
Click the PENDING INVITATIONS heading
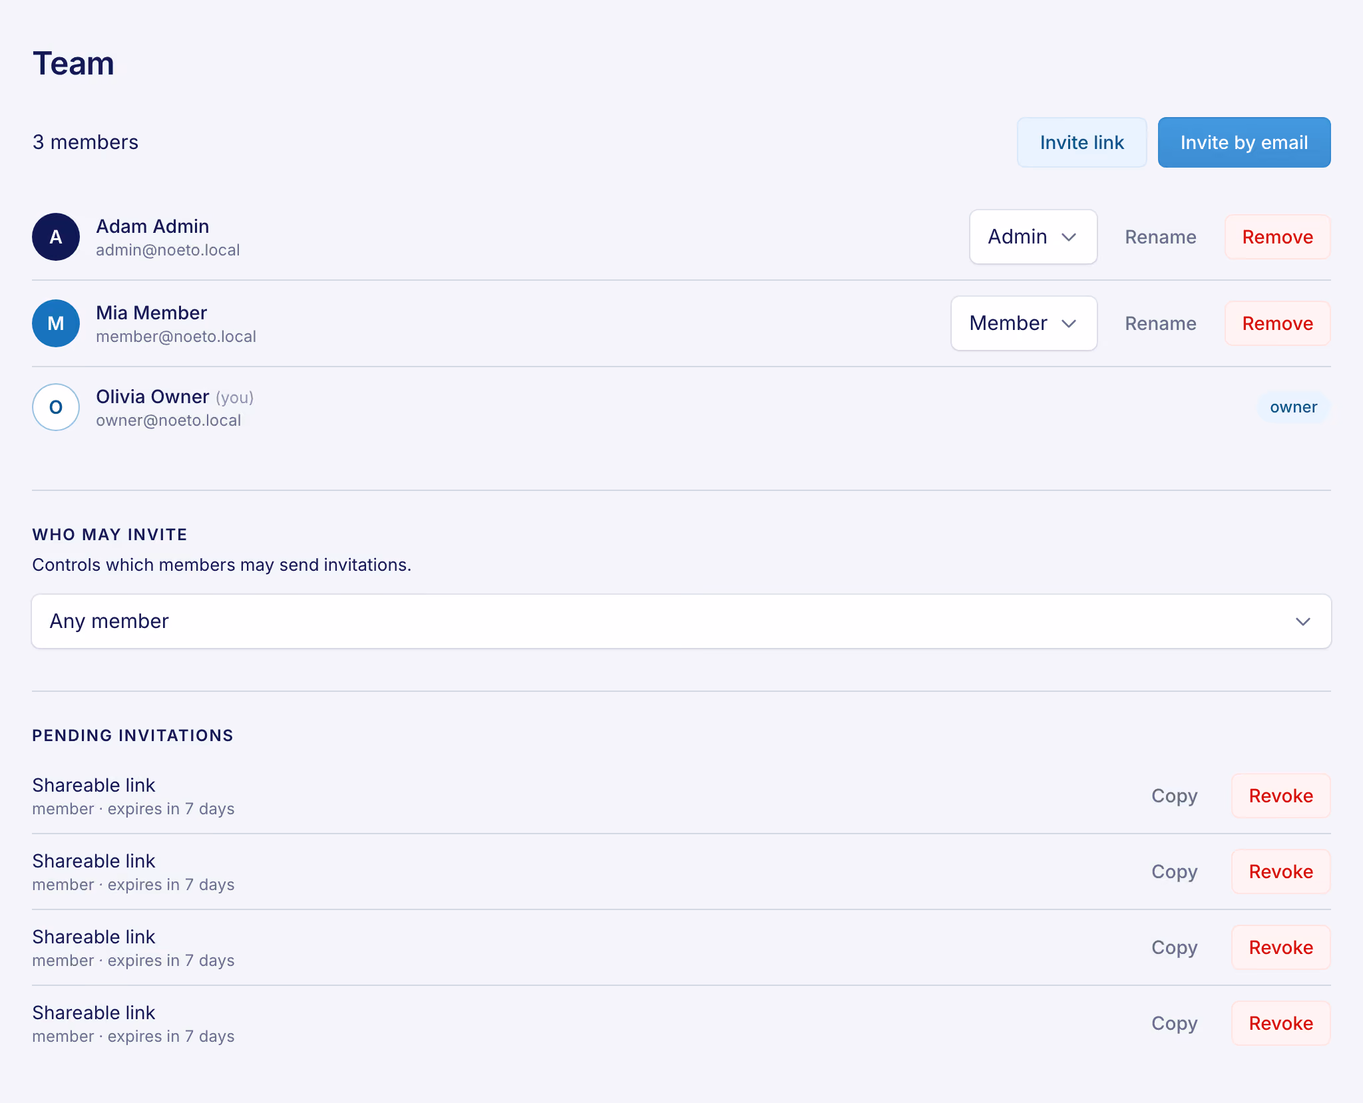(133, 736)
